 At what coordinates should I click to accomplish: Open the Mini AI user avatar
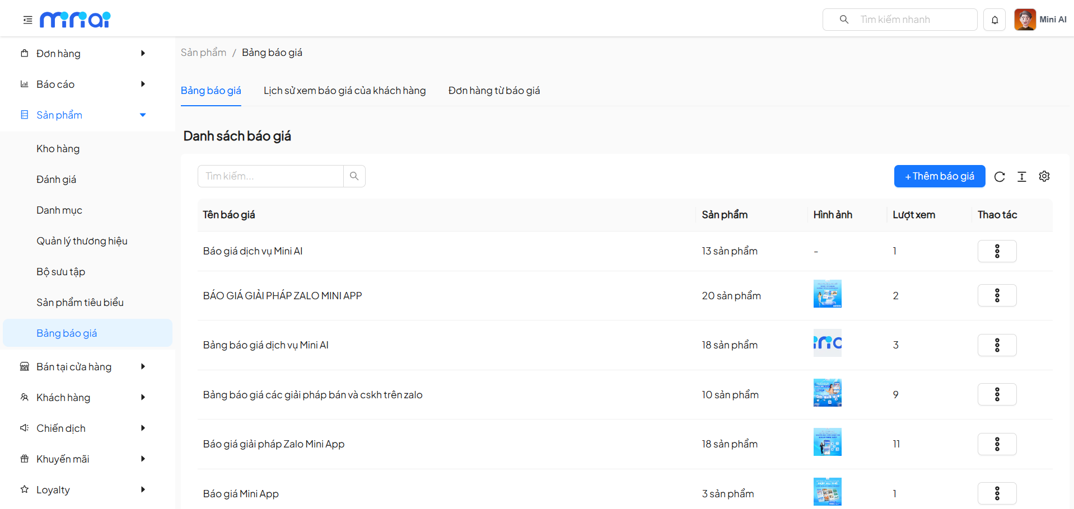1025,20
